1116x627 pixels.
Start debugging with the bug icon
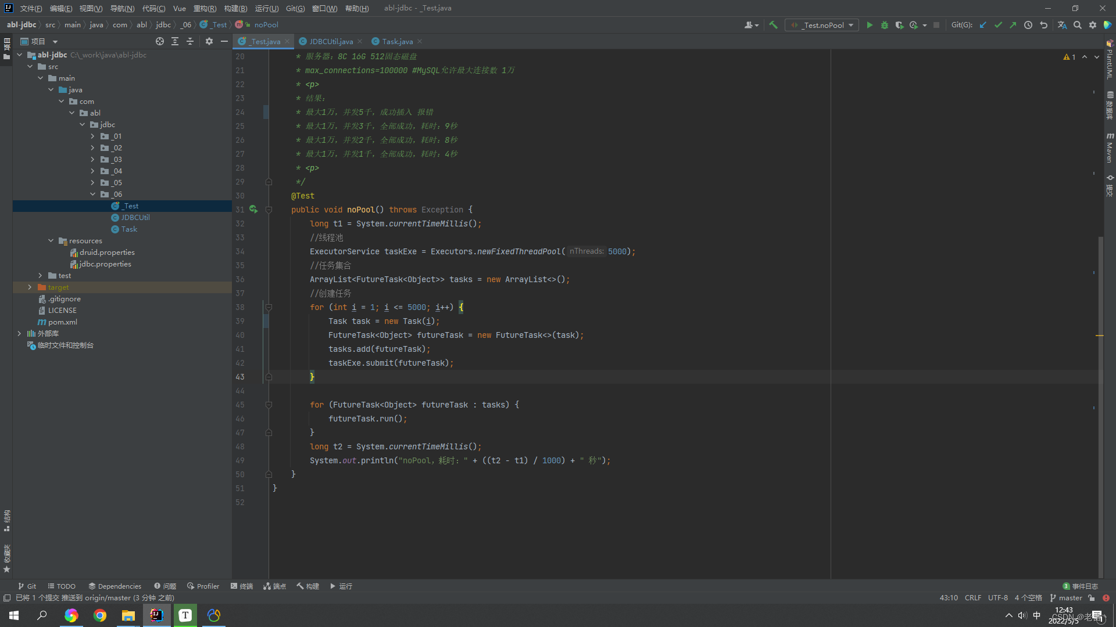tap(885, 25)
